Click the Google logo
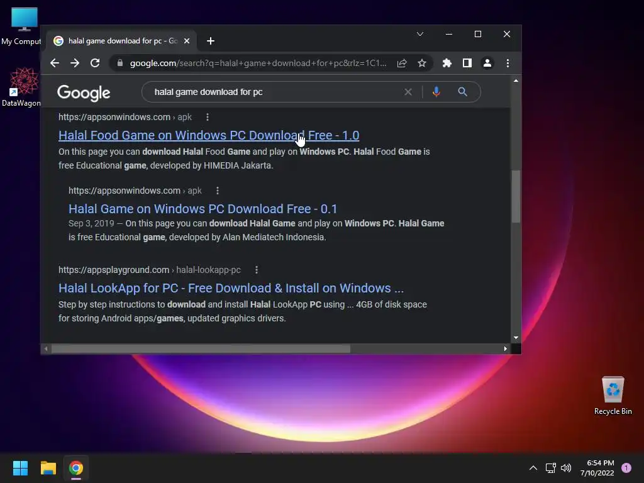644x483 pixels. (x=84, y=93)
